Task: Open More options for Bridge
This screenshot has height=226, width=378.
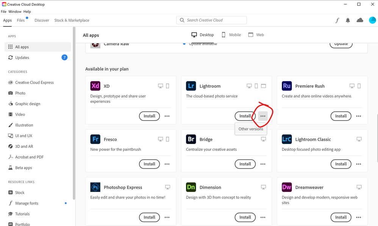Action: click(x=263, y=164)
